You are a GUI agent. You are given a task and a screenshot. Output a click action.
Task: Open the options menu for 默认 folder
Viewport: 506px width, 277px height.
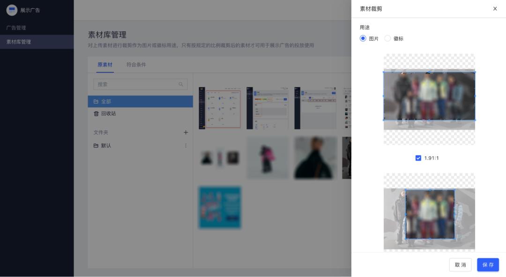point(186,146)
